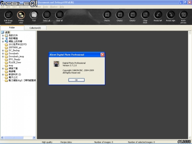Select the Downloads folder
Image resolution: width=192 pixels, height=144 pixels.
tap(13, 53)
